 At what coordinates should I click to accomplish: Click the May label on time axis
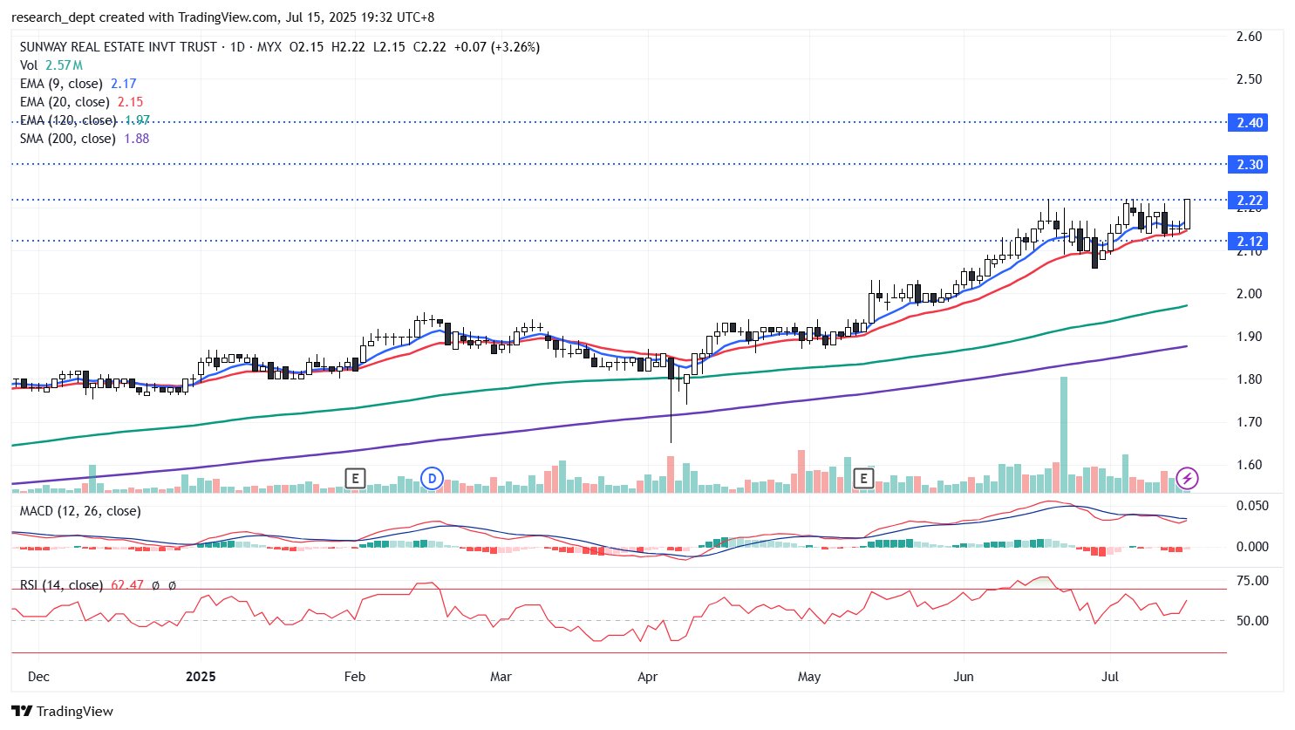[x=809, y=677]
